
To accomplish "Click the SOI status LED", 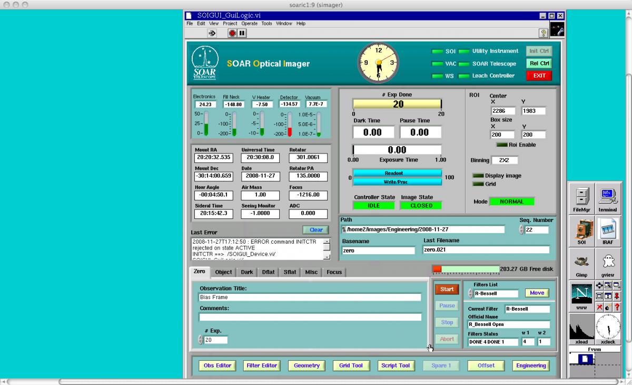I will [x=437, y=52].
